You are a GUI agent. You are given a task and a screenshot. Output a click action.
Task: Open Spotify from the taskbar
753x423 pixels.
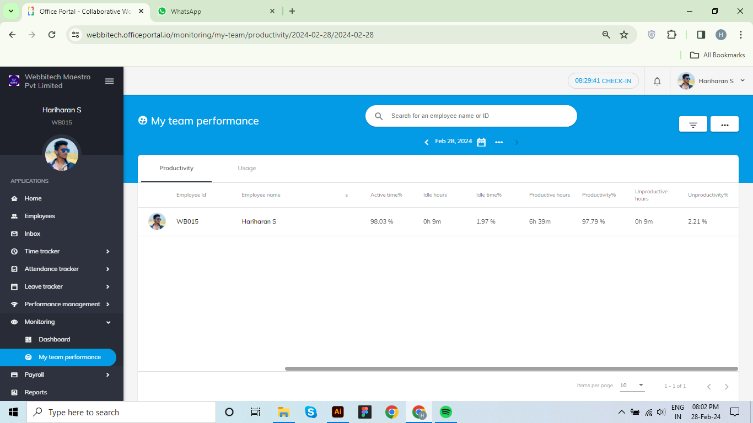point(445,412)
